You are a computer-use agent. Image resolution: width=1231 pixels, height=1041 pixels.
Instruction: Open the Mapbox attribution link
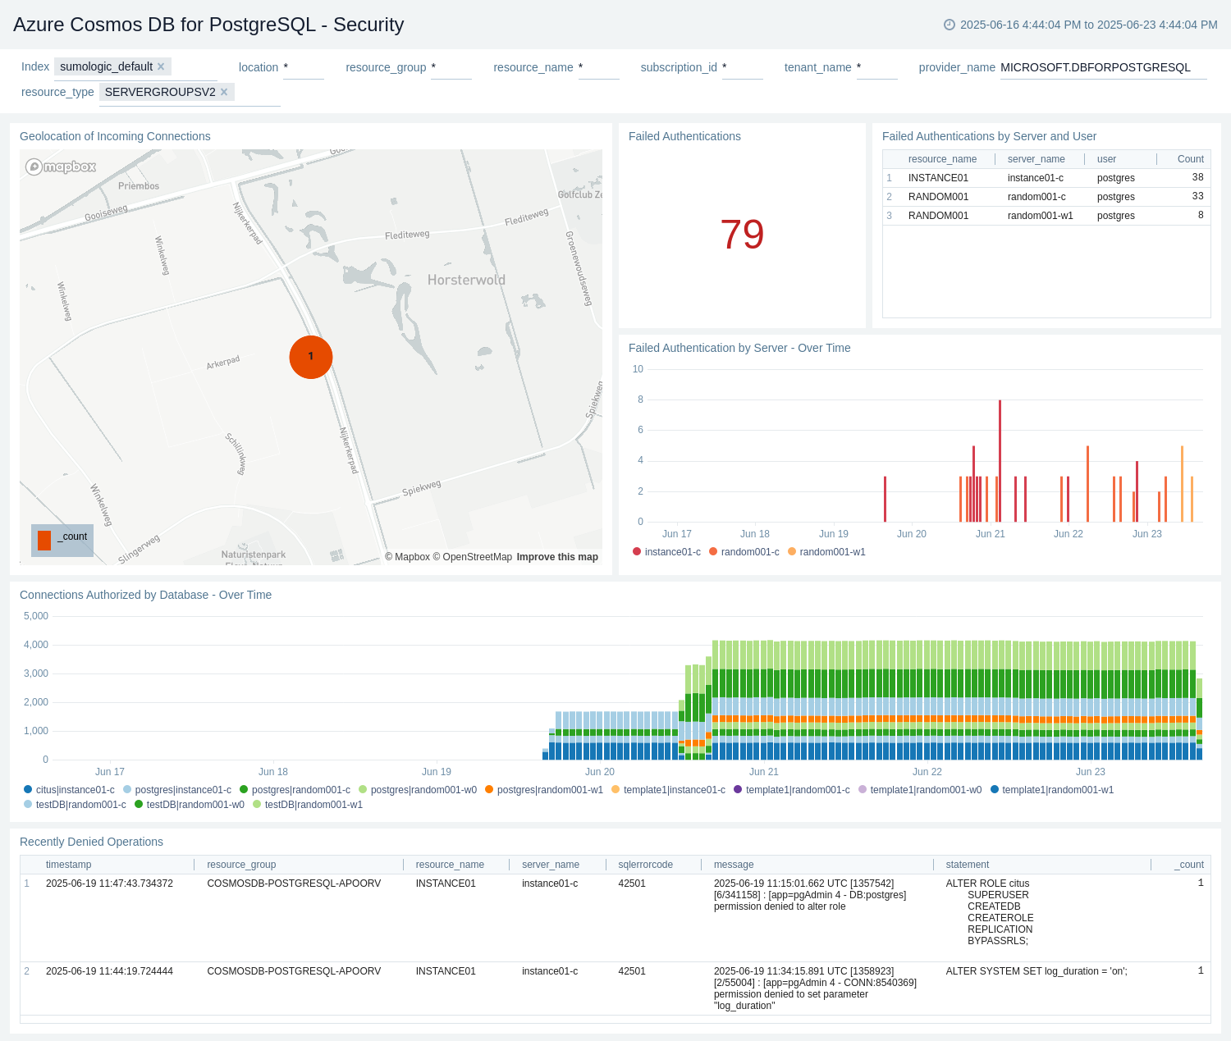pos(408,557)
